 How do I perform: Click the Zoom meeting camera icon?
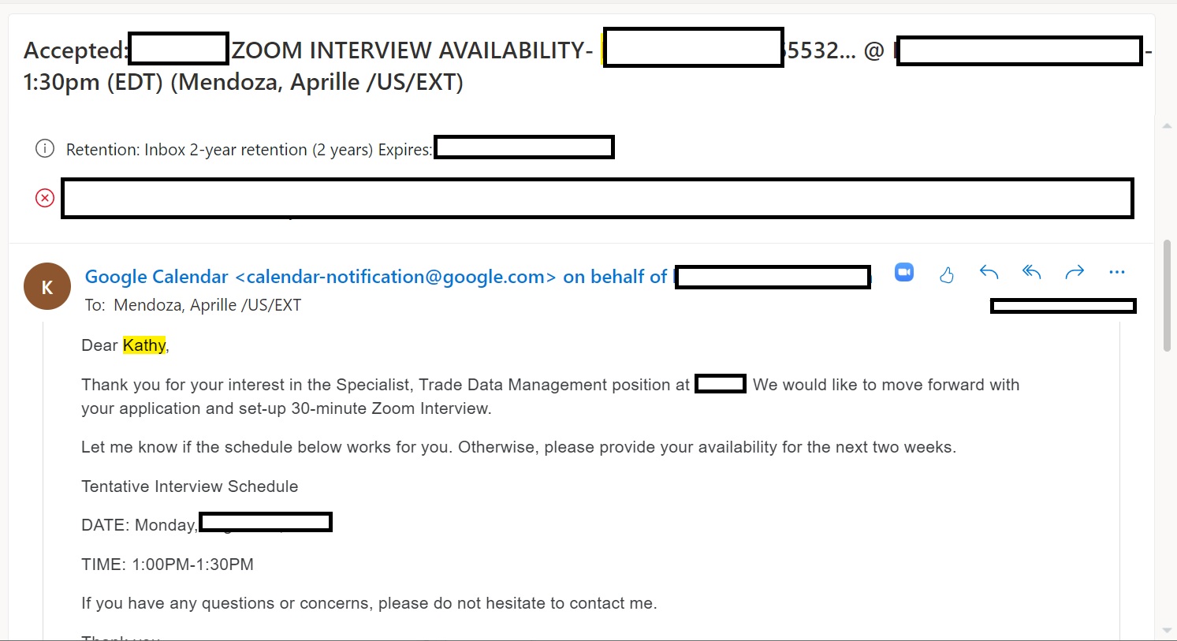pos(904,273)
